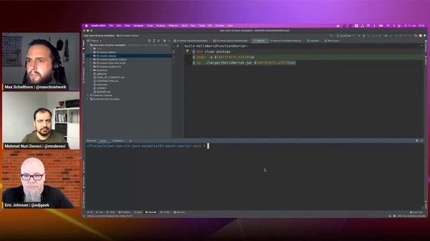The image size is (430, 241).
Task: Click the gutter run arrow beside build-HelloWorldFunctionUberJar
Action: (x=178, y=46)
